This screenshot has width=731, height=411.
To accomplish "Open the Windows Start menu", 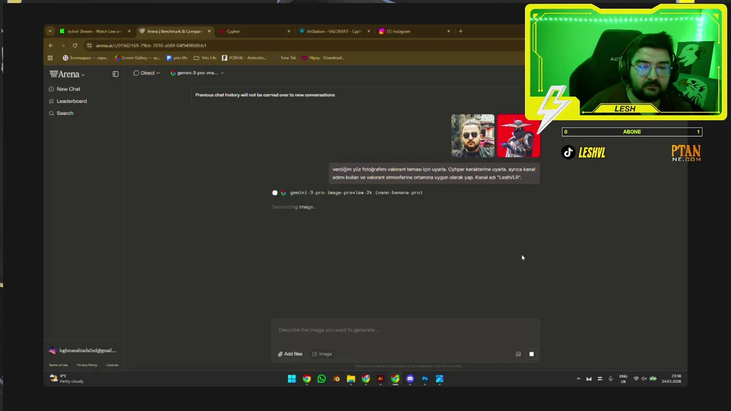I will pos(292,378).
